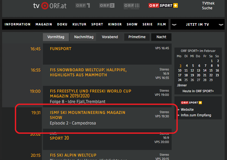The height and width of the screenshot is (160, 227).
Task: Open the DOKU menu category
Action: (62, 24)
